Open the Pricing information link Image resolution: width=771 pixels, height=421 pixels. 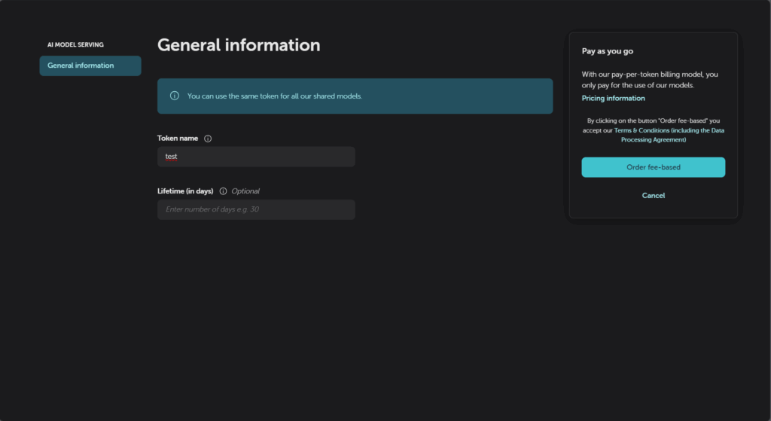pyautogui.click(x=613, y=99)
